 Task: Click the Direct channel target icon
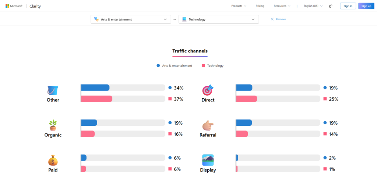click(x=208, y=90)
